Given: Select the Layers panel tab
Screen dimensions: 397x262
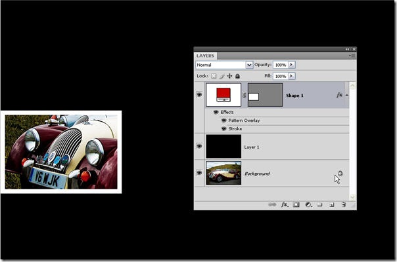Looking at the screenshot, I should [x=205, y=56].
